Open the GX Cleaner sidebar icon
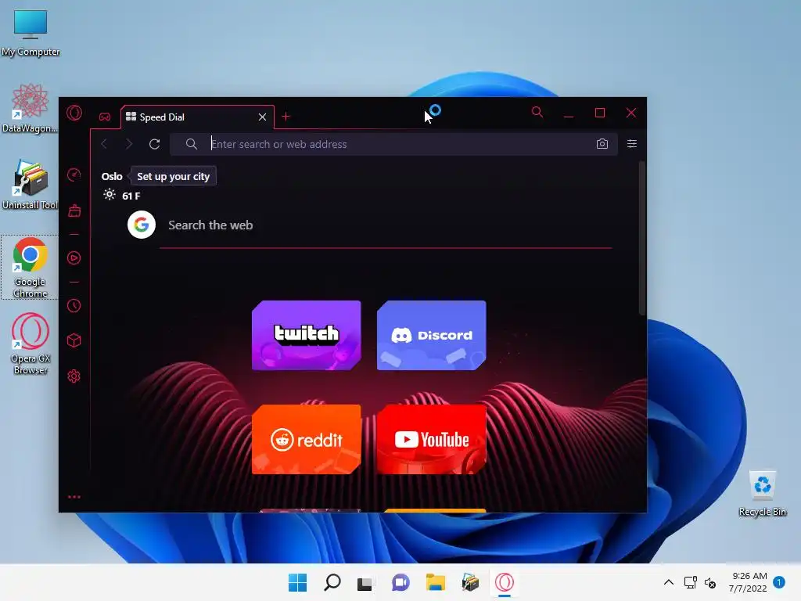 tap(74, 211)
